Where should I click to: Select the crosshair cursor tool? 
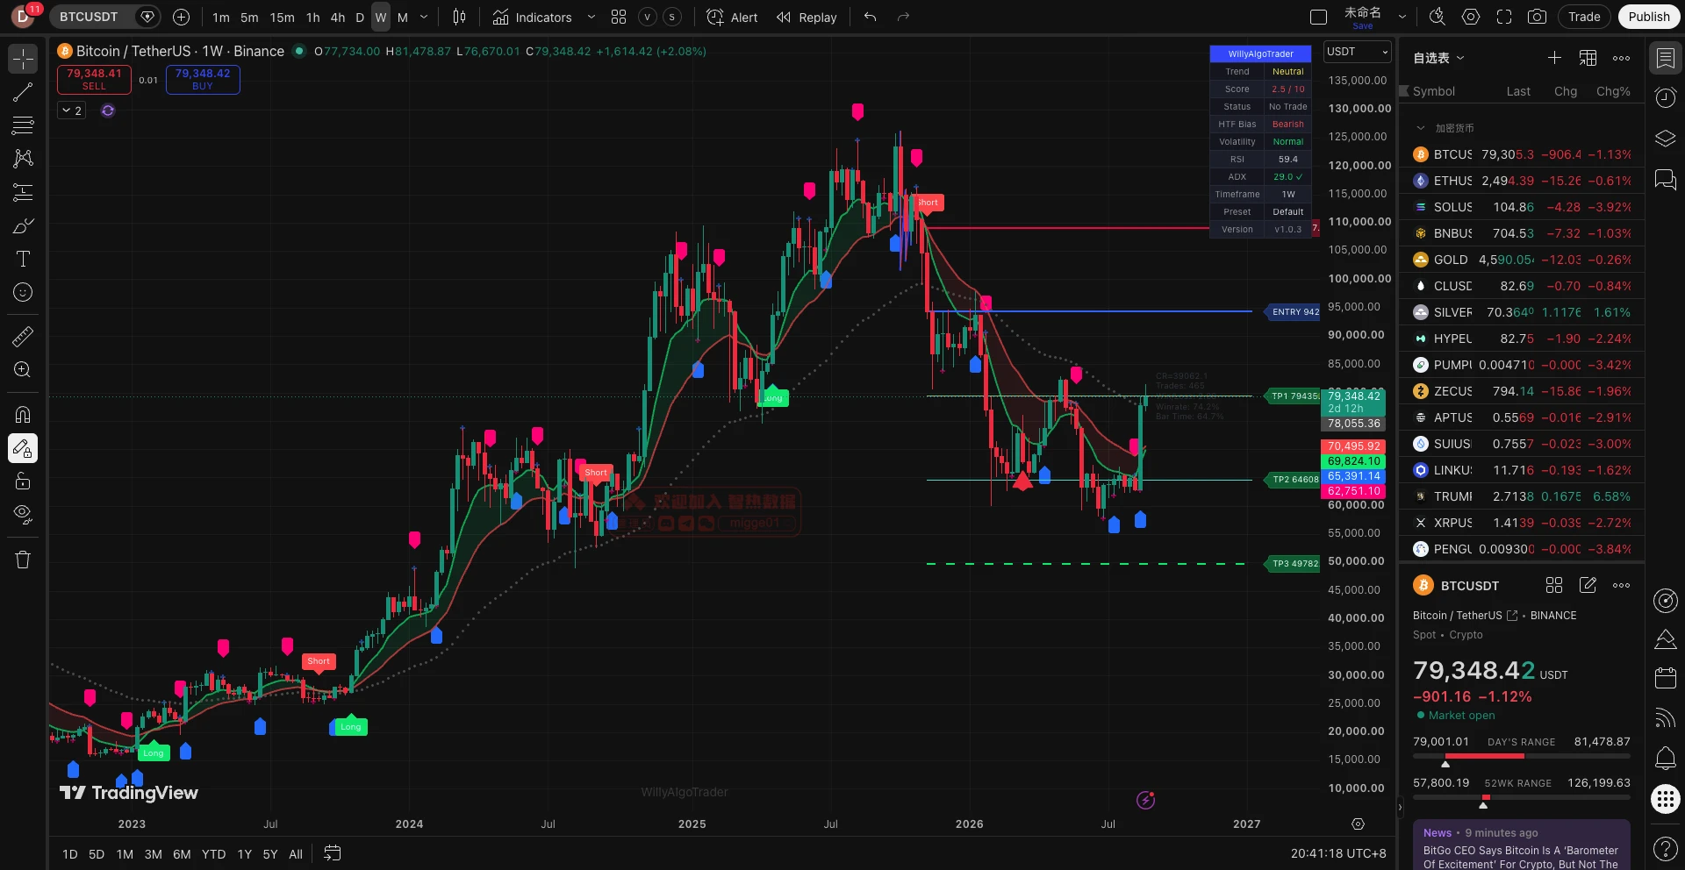coord(23,59)
